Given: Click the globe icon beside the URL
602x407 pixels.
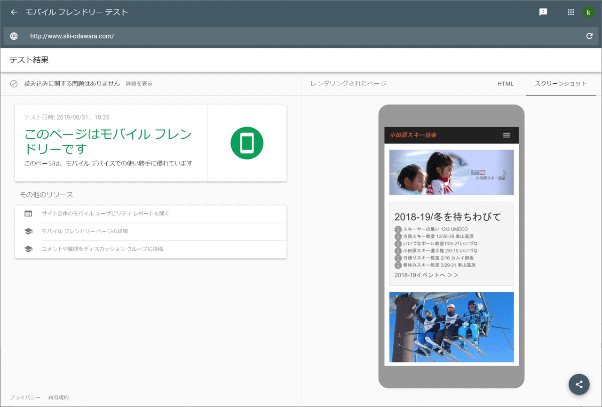Looking at the screenshot, I should click(14, 36).
